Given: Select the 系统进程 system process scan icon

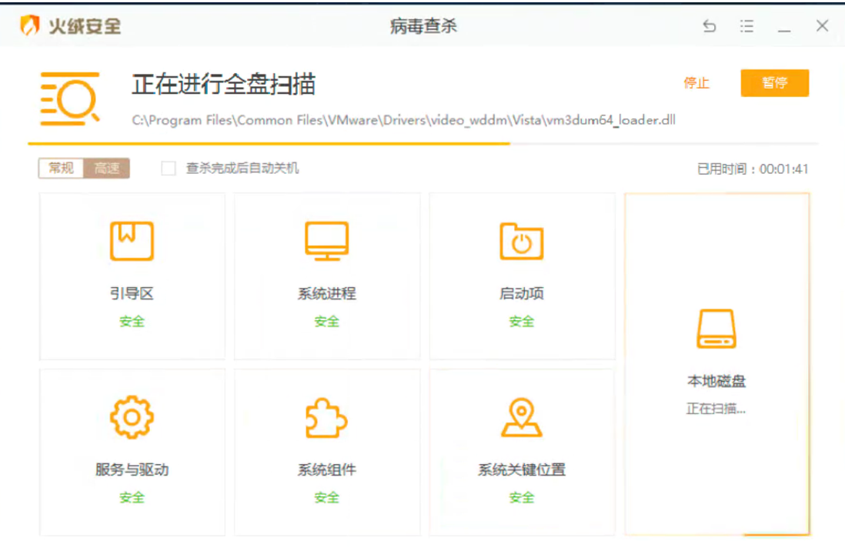Looking at the screenshot, I should tap(326, 240).
